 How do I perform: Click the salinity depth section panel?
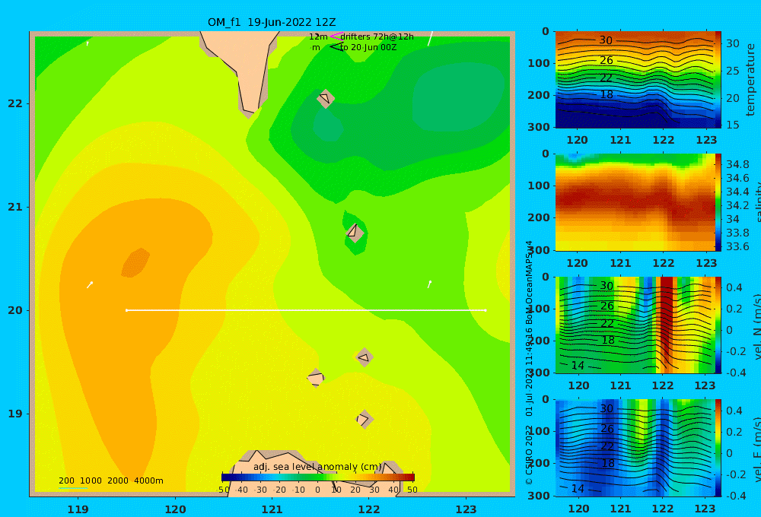tap(635, 202)
